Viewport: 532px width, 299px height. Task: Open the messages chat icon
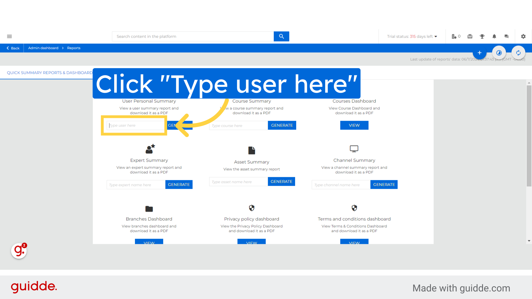pos(506,36)
